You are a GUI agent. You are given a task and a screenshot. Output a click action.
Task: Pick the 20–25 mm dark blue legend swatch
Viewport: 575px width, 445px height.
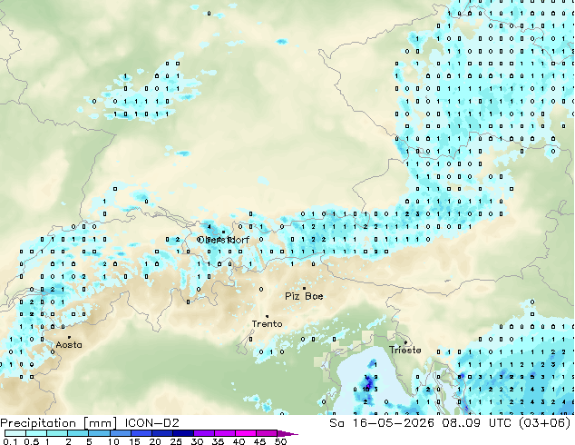click(161, 433)
